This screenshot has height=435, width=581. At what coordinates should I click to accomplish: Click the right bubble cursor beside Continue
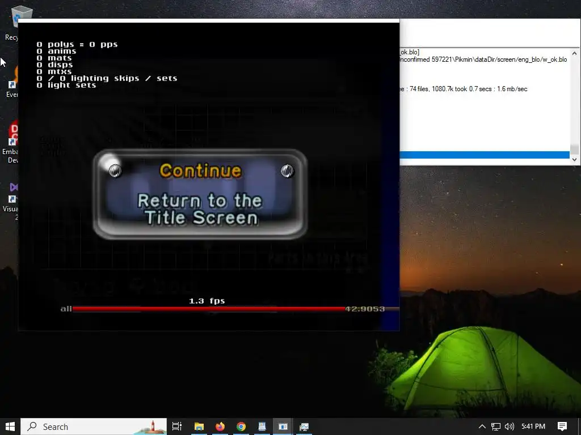287,170
